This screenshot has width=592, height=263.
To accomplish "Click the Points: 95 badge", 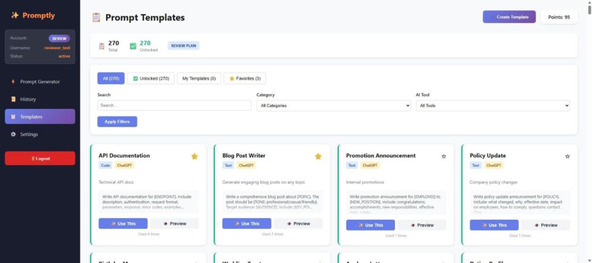I will coord(559,17).
